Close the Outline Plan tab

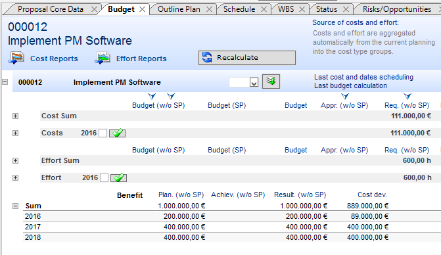pos(209,10)
